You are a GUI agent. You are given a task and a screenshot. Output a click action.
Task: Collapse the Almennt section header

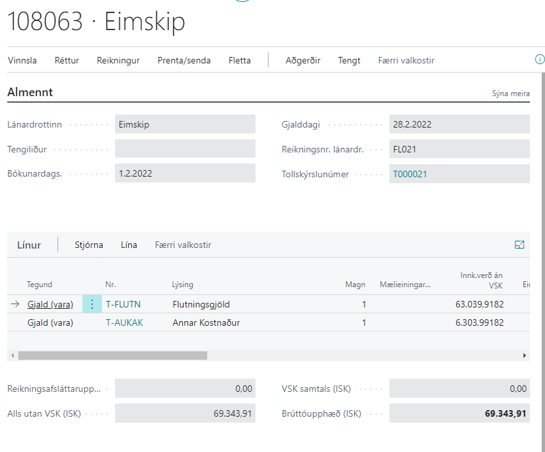[x=30, y=92]
